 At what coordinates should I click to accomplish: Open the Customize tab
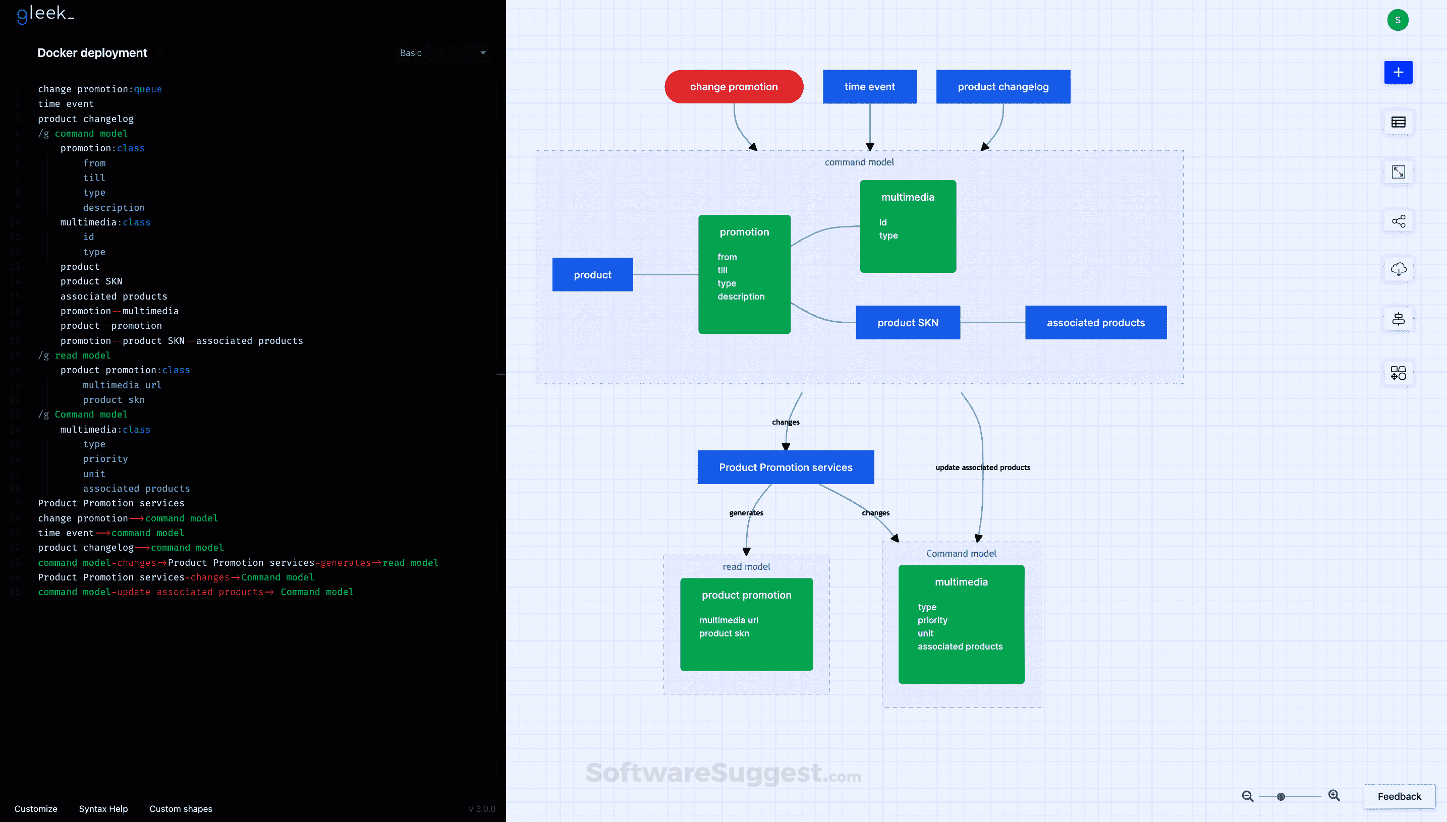click(x=36, y=808)
